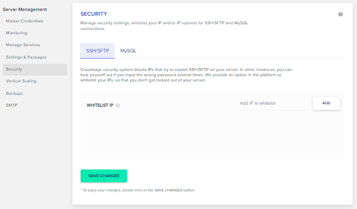Image resolution: width=357 pixels, height=209 pixels.
Task: Open Manage Services in the sidebar
Action: coord(23,45)
